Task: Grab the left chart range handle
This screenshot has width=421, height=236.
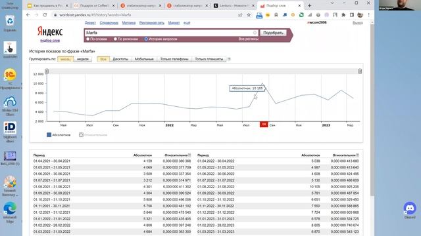Action: (x=47, y=71)
